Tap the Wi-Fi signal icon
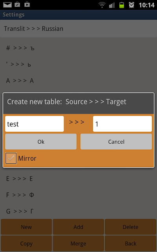This screenshot has height=252, width=157. point(102,5)
